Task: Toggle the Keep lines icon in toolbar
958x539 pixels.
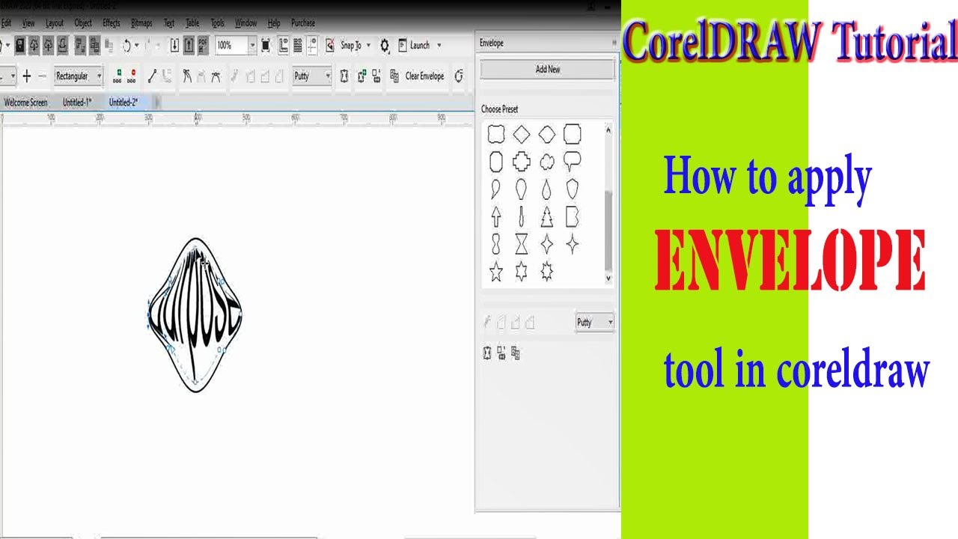Action: (x=344, y=76)
